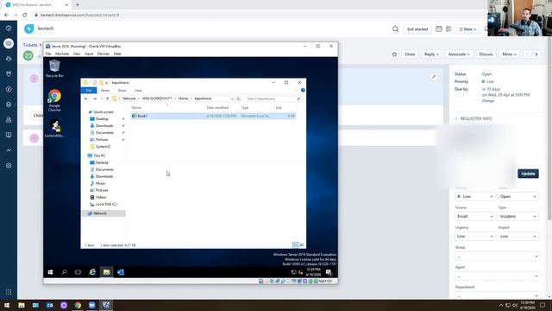552x311 pixels.
Task: Select the Book1 file row
Action: tap(213, 116)
